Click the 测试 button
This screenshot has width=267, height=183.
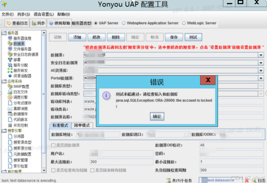coord(193,37)
